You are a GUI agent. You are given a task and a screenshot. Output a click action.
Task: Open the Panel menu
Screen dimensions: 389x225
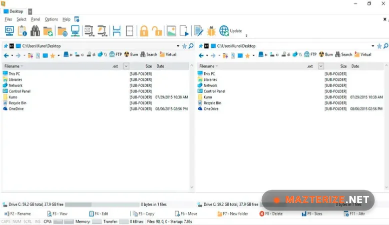[x=36, y=19]
